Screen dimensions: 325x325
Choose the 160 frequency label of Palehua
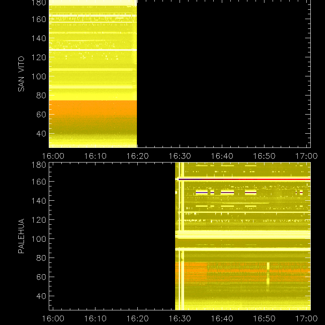point(39,182)
